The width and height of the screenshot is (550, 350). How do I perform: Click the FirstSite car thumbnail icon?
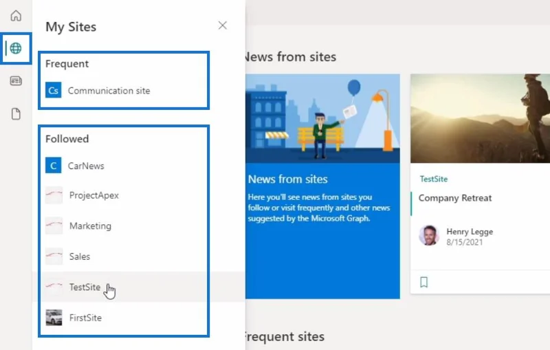54,318
